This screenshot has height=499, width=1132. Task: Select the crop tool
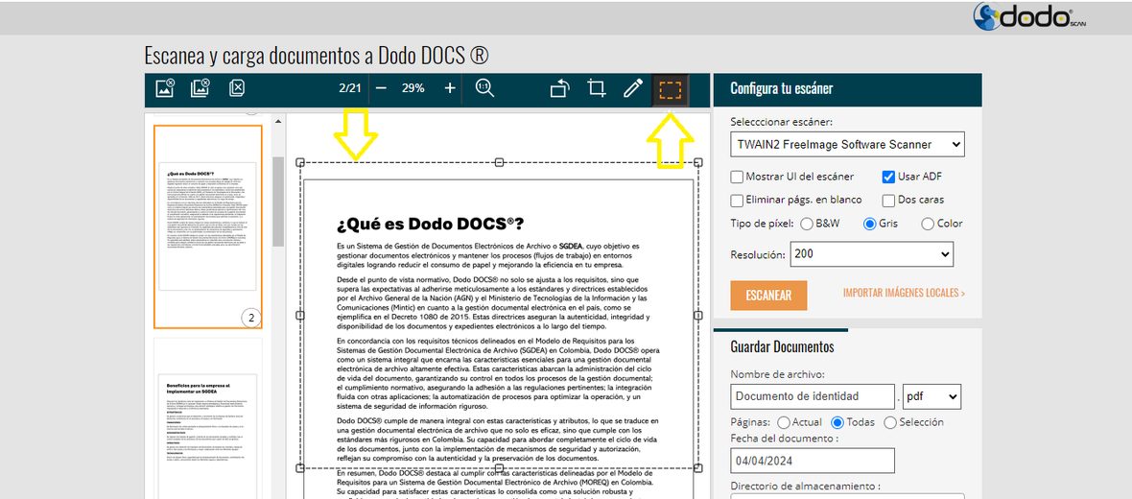point(597,89)
